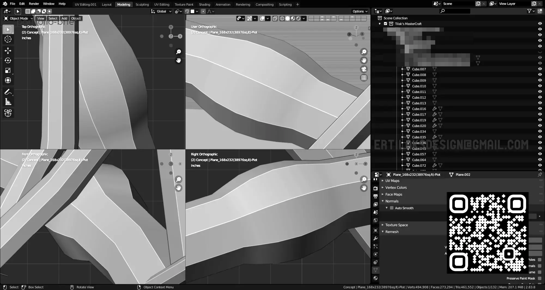Pick the Measure tool
The width and height of the screenshot is (545, 290).
click(x=8, y=102)
